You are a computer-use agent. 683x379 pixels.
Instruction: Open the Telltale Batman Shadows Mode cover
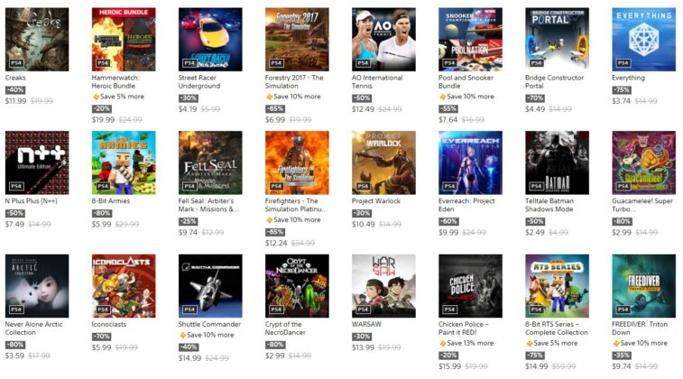[557, 162]
